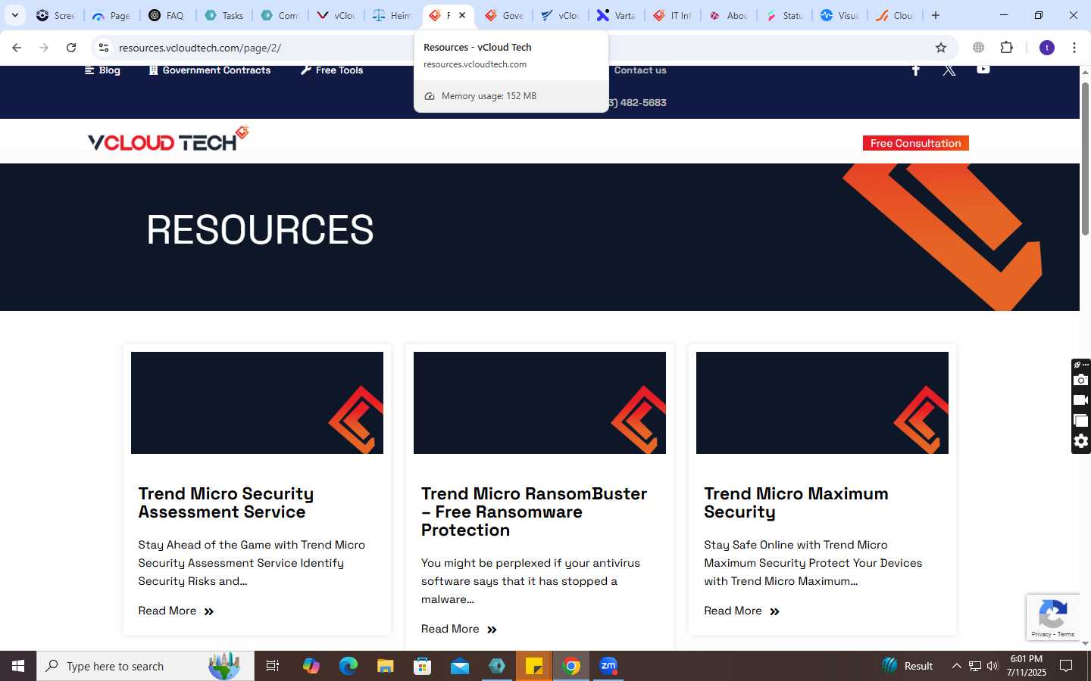
Task: Switch to the Tasks tab
Action: [x=224, y=15]
